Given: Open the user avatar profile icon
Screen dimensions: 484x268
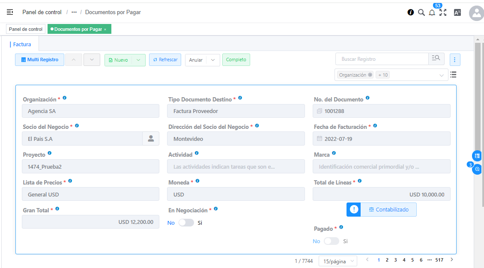Looking at the screenshot, I should pyautogui.click(x=476, y=13).
